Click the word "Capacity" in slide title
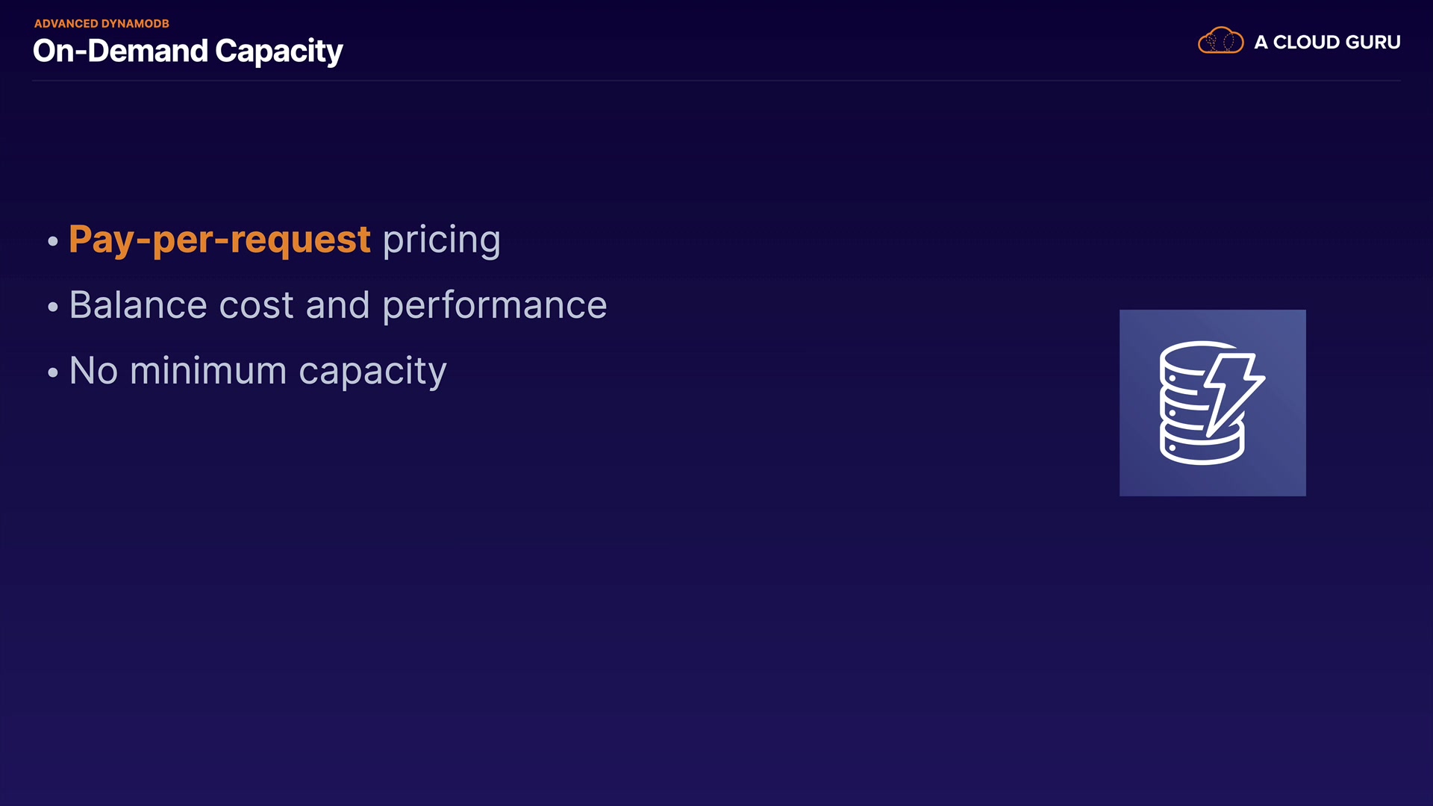 (278, 51)
